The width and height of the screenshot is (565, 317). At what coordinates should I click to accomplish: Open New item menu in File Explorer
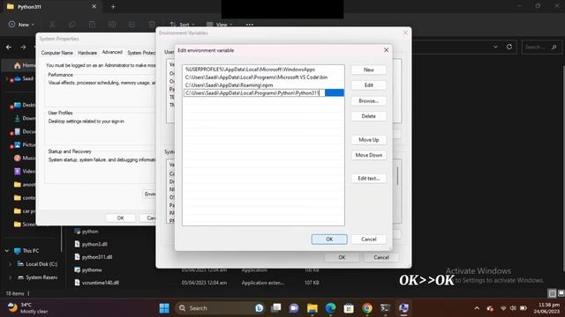pyautogui.click(x=21, y=25)
